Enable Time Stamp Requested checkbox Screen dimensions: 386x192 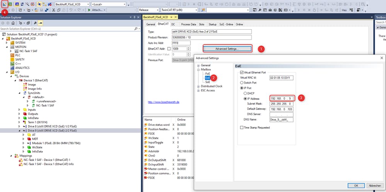pyautogui.click(x=241, y=127)
